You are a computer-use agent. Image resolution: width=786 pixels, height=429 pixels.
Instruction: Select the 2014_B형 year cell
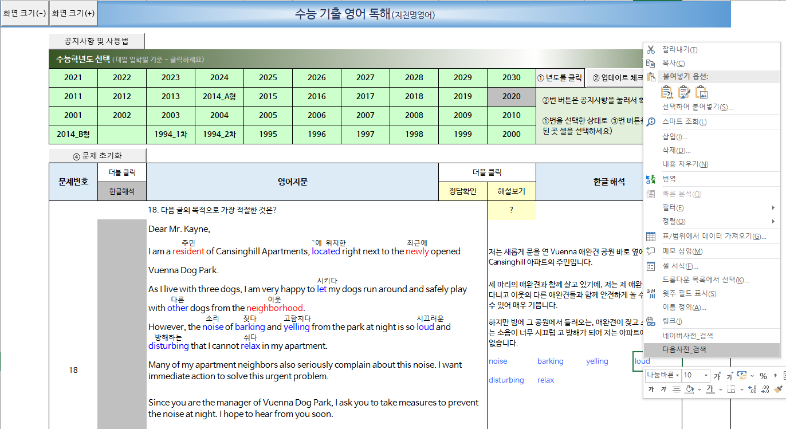coord(73,134)
